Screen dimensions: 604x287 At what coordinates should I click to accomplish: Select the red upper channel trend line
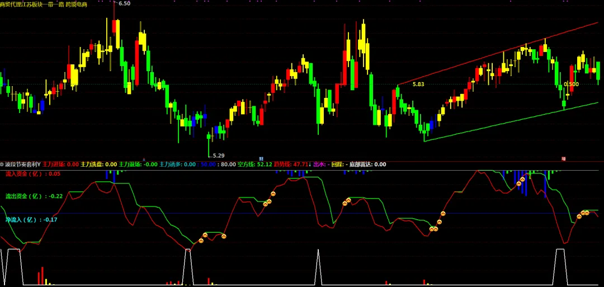(498, 54)
